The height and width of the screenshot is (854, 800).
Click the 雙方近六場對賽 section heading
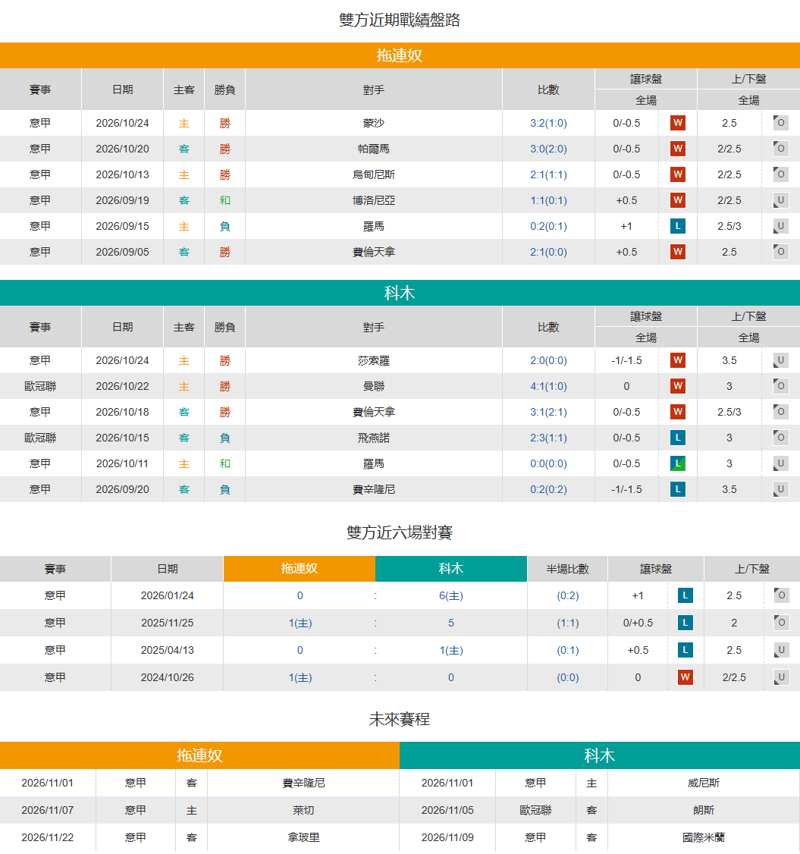(x=400, y=532)
